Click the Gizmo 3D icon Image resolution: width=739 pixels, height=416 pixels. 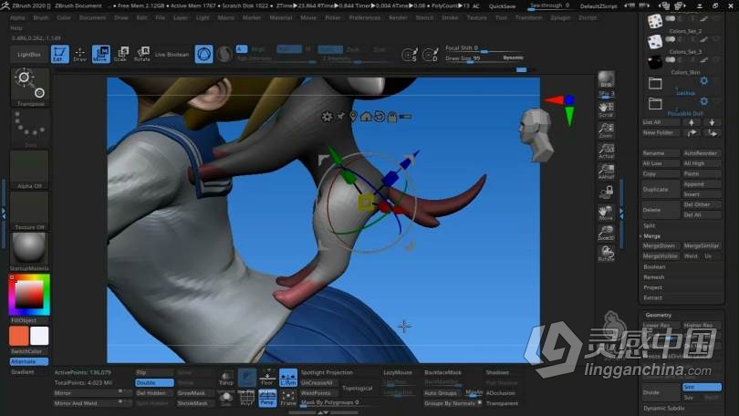tap(203, 54)
